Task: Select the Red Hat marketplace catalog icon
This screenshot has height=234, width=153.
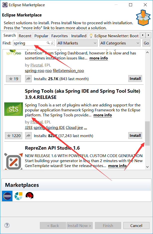Action: click(x=29, y=196)
